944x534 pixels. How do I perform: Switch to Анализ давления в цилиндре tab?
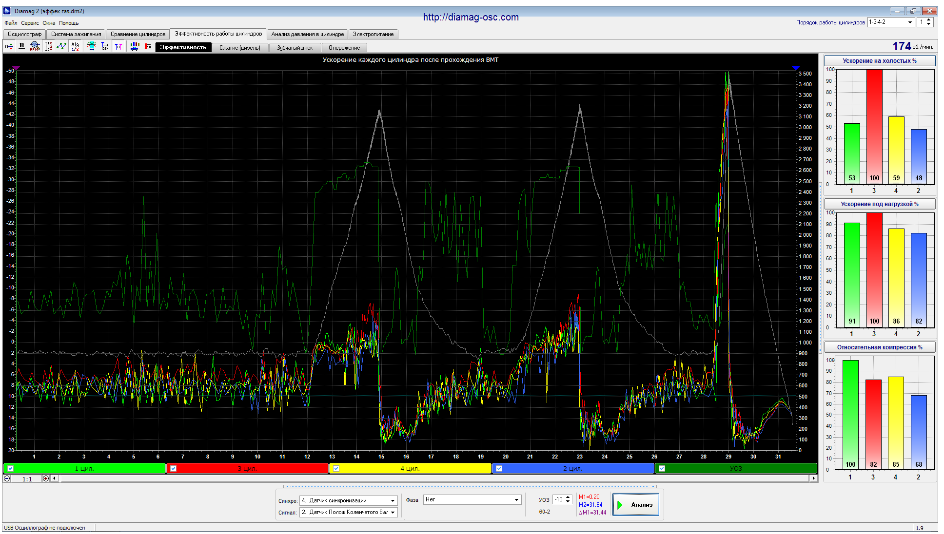308,34
